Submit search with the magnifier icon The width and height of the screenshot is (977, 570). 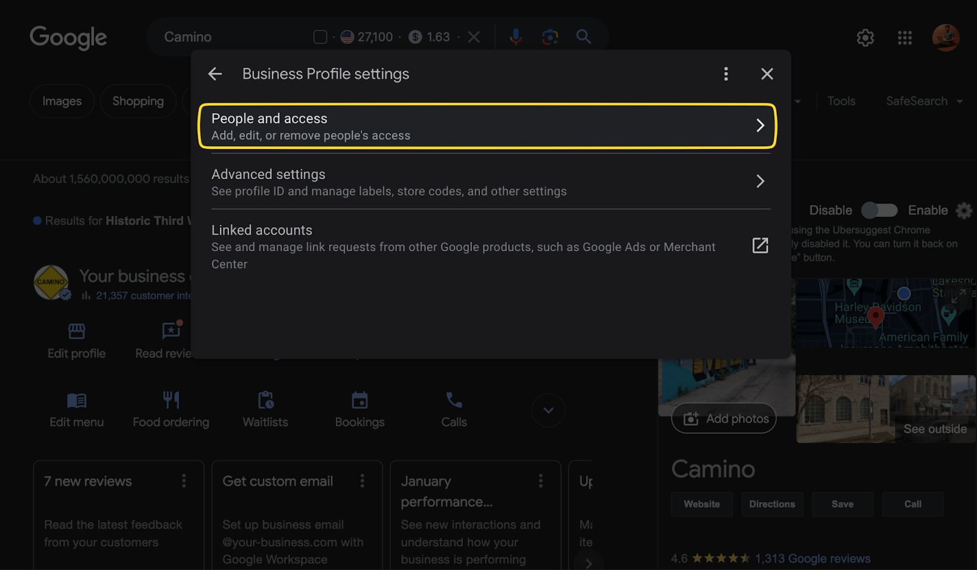[584, 37]
